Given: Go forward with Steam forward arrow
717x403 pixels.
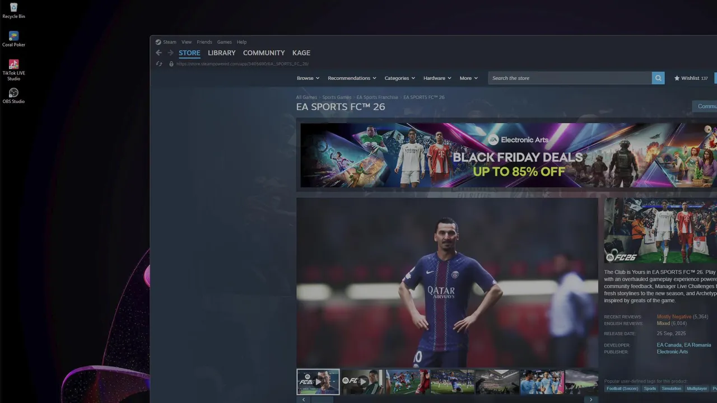Looking at the screenshot, I should 170,53.
